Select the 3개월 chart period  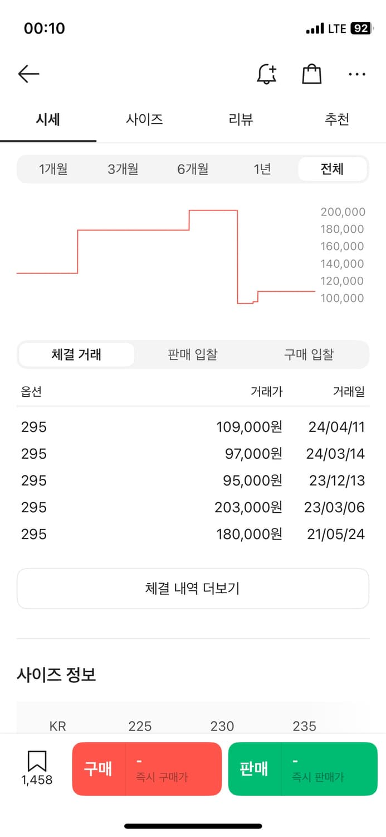123,169
